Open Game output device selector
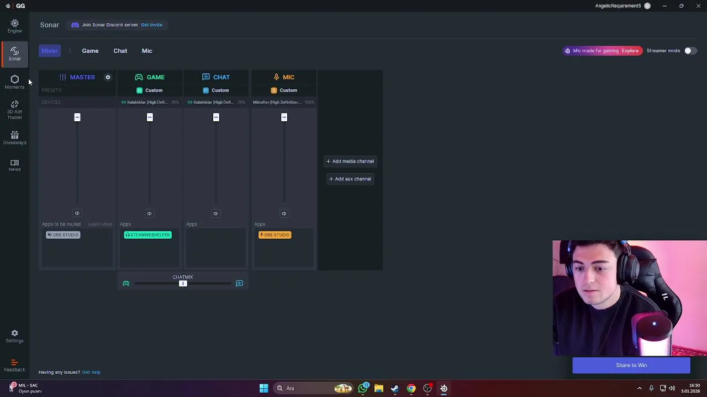 click(x=150, y=102)
